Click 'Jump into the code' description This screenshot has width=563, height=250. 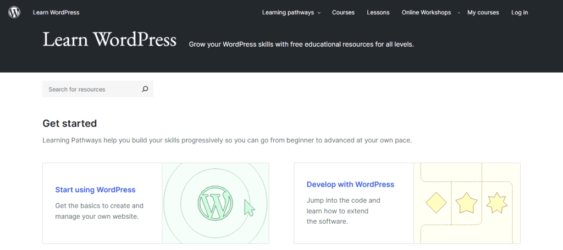tap(343, 211)
